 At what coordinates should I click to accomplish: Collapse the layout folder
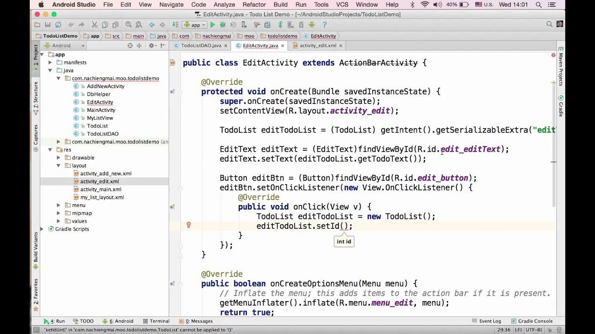coord(59,166)
